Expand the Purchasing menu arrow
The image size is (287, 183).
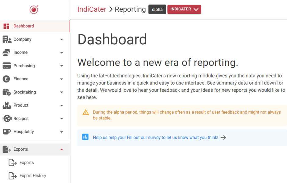tap(62, 66)
